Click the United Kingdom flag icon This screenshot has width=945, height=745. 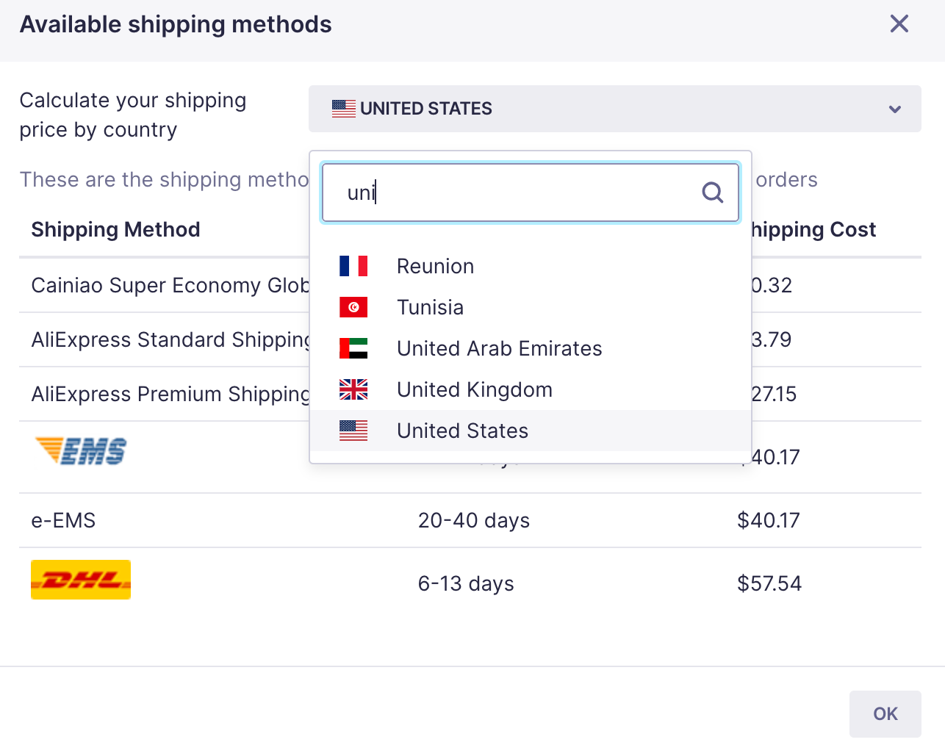(353, 389)
